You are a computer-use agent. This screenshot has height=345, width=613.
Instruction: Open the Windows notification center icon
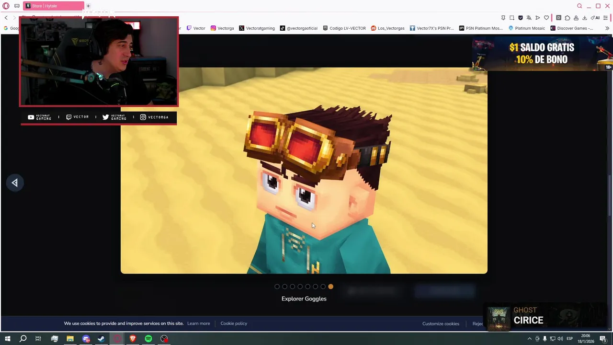click(x=603, y=339)
